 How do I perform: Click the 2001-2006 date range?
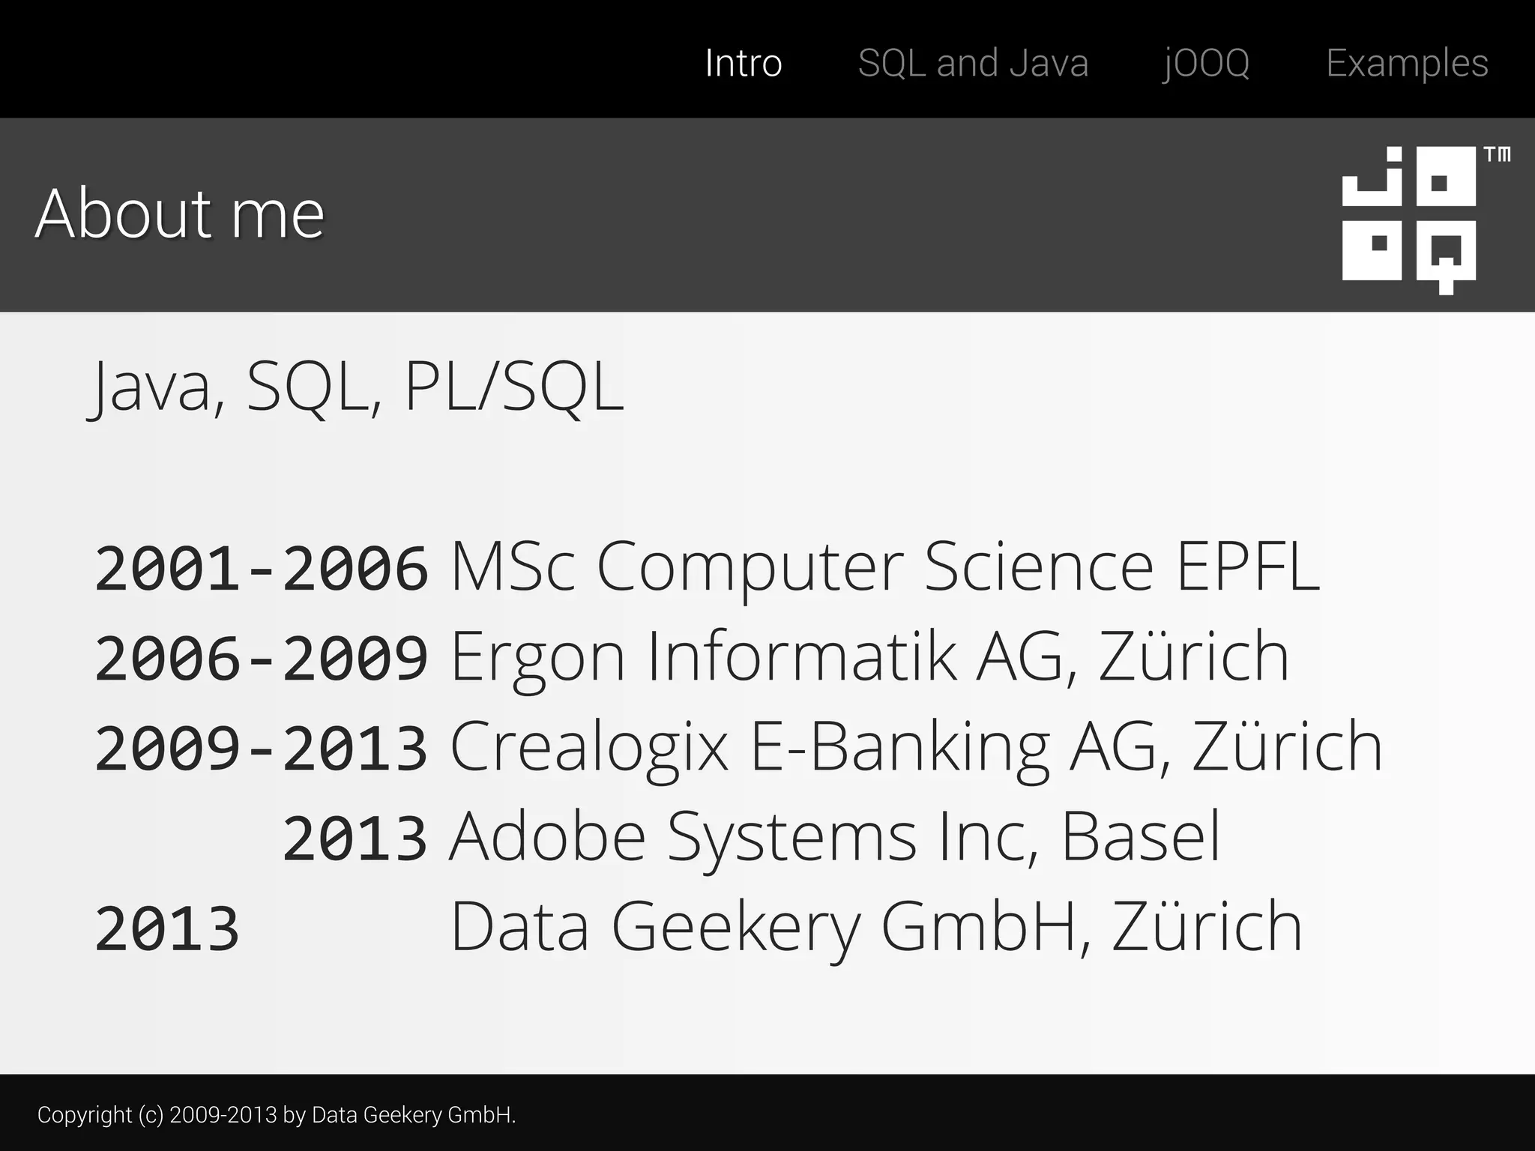click(262, 569)
